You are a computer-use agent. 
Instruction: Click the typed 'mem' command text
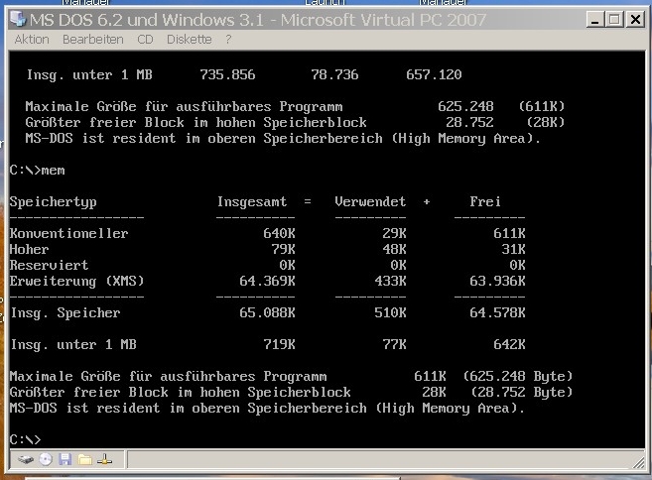pyautogui.click(x=53, y=171)
